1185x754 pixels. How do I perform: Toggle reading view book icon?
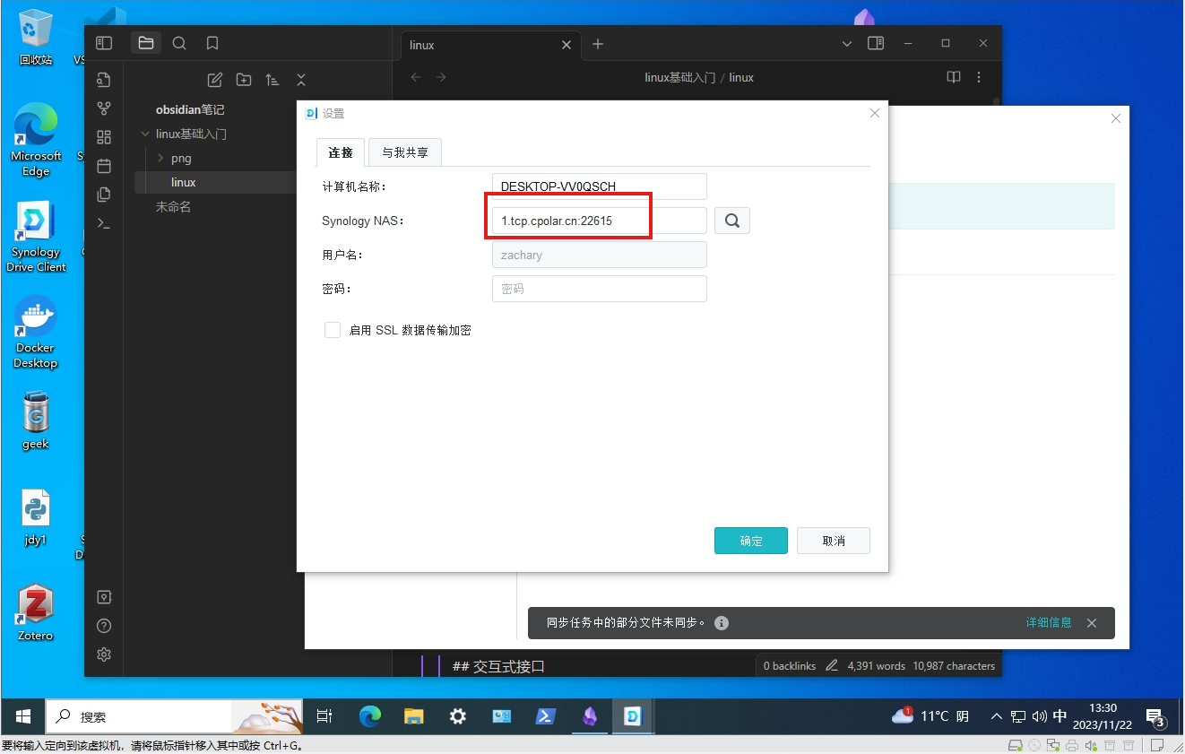(x=954, y=77)
